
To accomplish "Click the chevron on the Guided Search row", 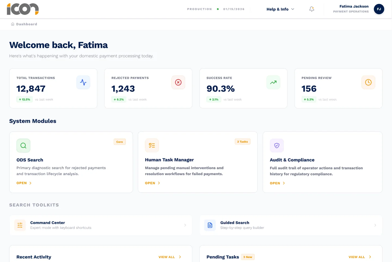I will [375, 225].
